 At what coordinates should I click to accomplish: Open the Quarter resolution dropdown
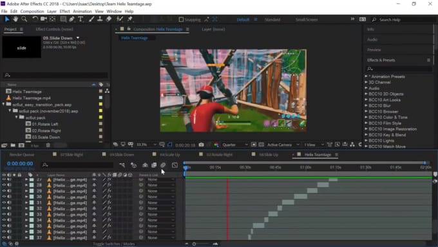[x=235, y=144]
